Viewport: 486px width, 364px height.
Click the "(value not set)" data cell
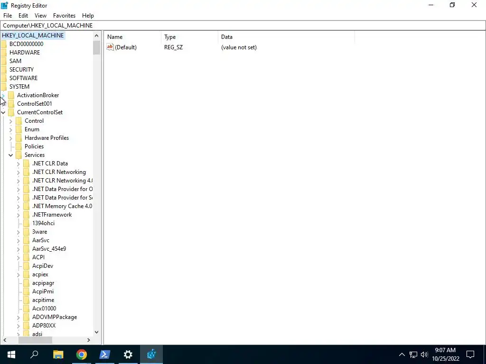(239, 47)
